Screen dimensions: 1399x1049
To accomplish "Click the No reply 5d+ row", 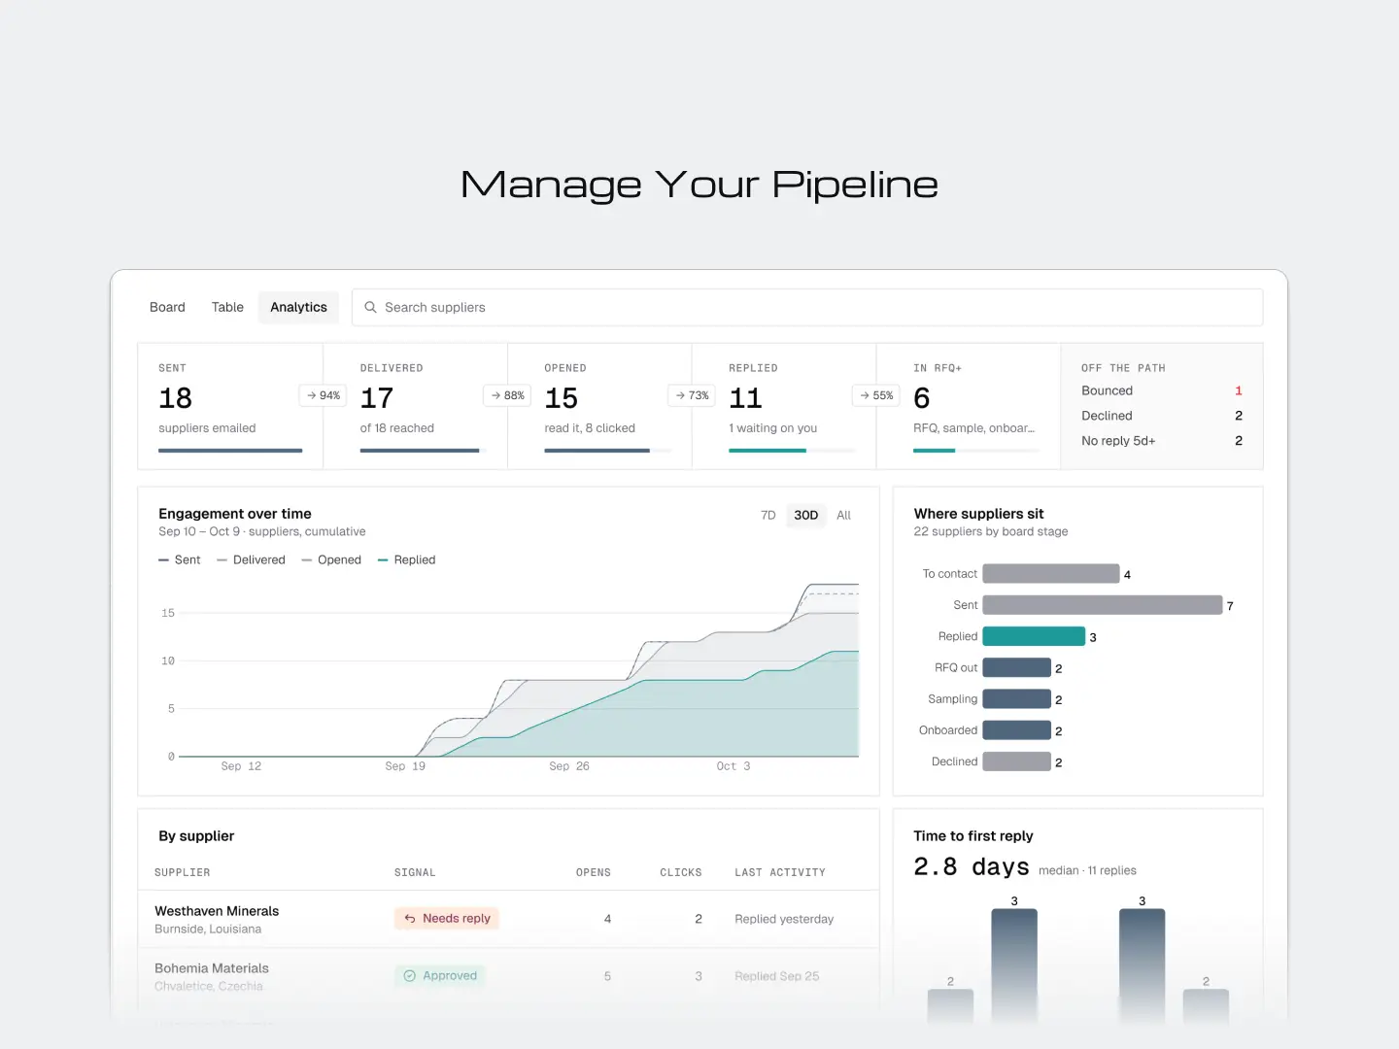I will 1162,441.
